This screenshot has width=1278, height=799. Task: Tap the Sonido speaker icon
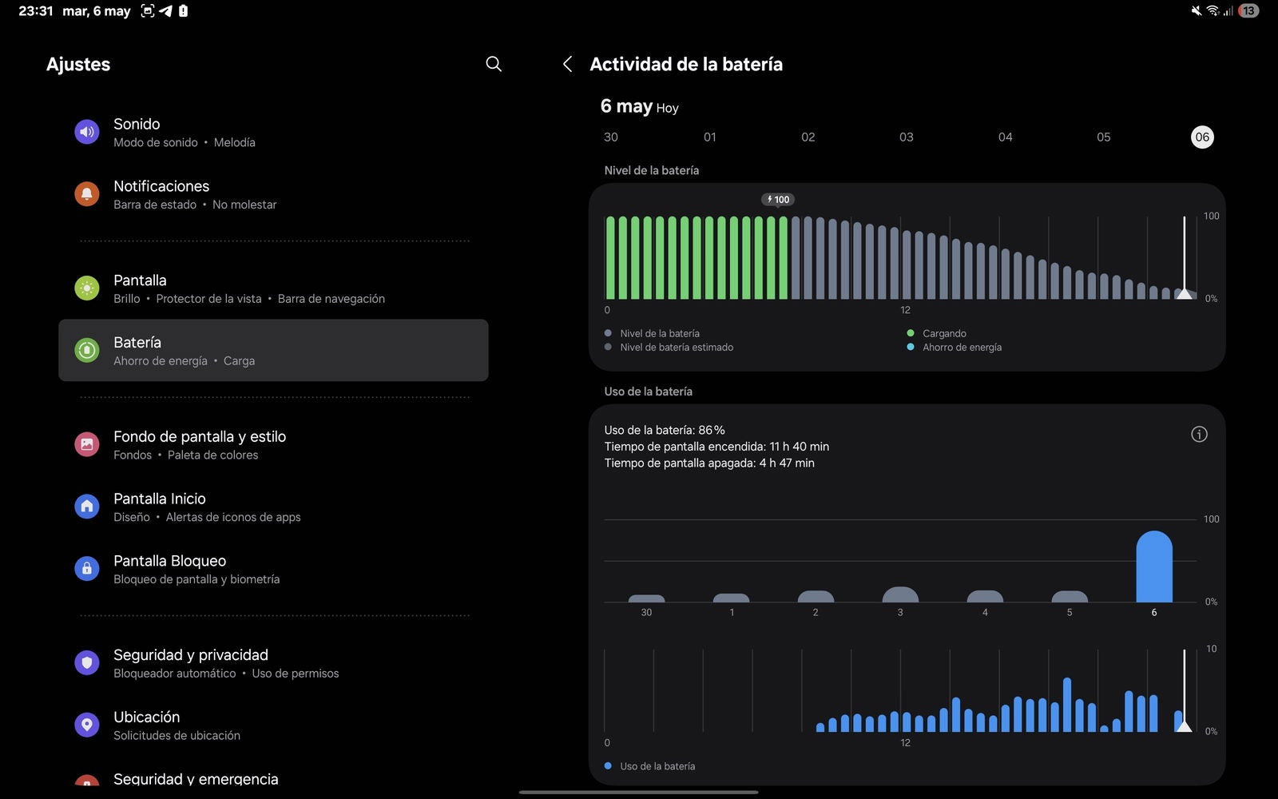click(87, 132)
